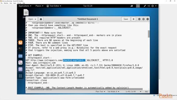Open the VirtualBox Help menu
Screen dimensions: 177x100
[x=24, y=3]
